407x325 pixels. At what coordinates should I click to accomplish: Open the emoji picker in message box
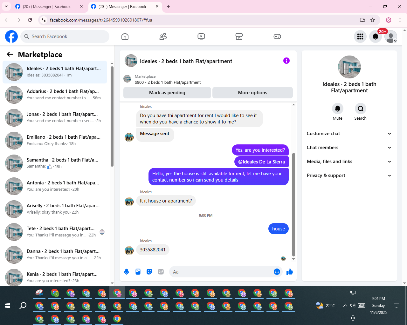click(277, 272)
